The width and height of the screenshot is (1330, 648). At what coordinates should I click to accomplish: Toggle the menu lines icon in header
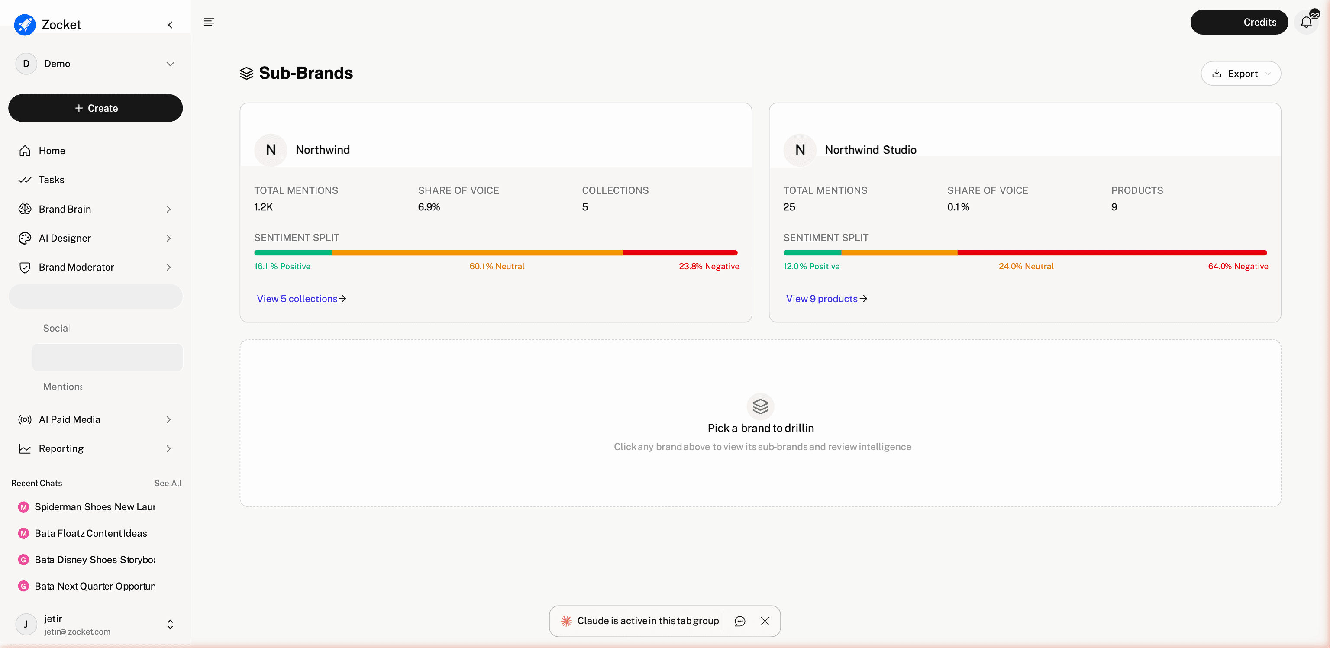pyautogui.click(x=209, y=22)
